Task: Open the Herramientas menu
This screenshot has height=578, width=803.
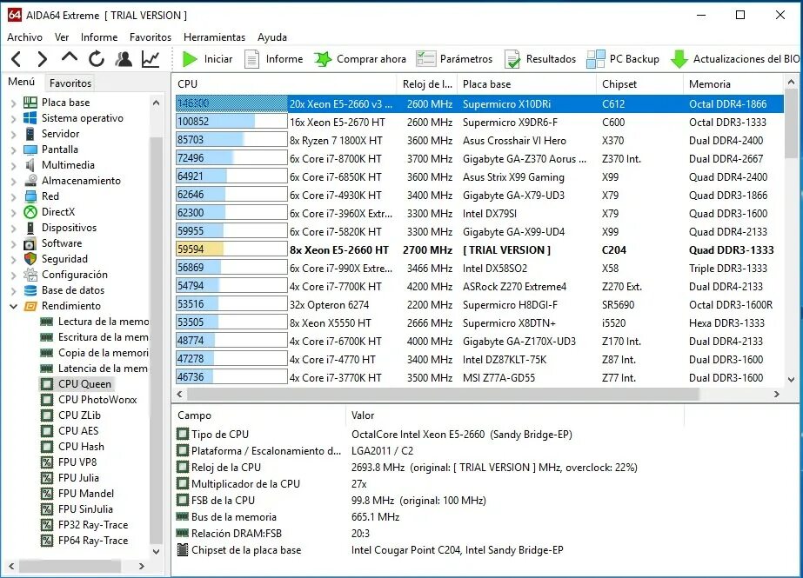Action: pos(214,37)
